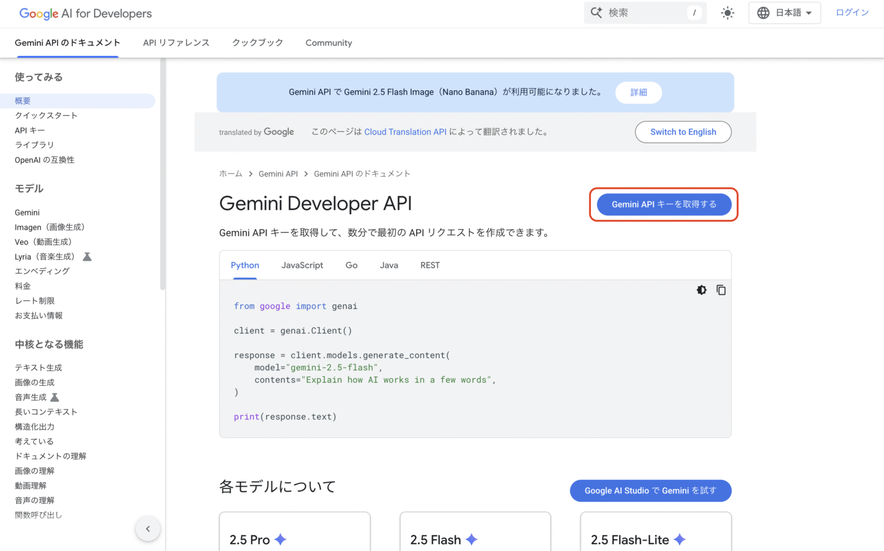Switch to the REST code sample
884x551 pixels.
tap(430, 265)
